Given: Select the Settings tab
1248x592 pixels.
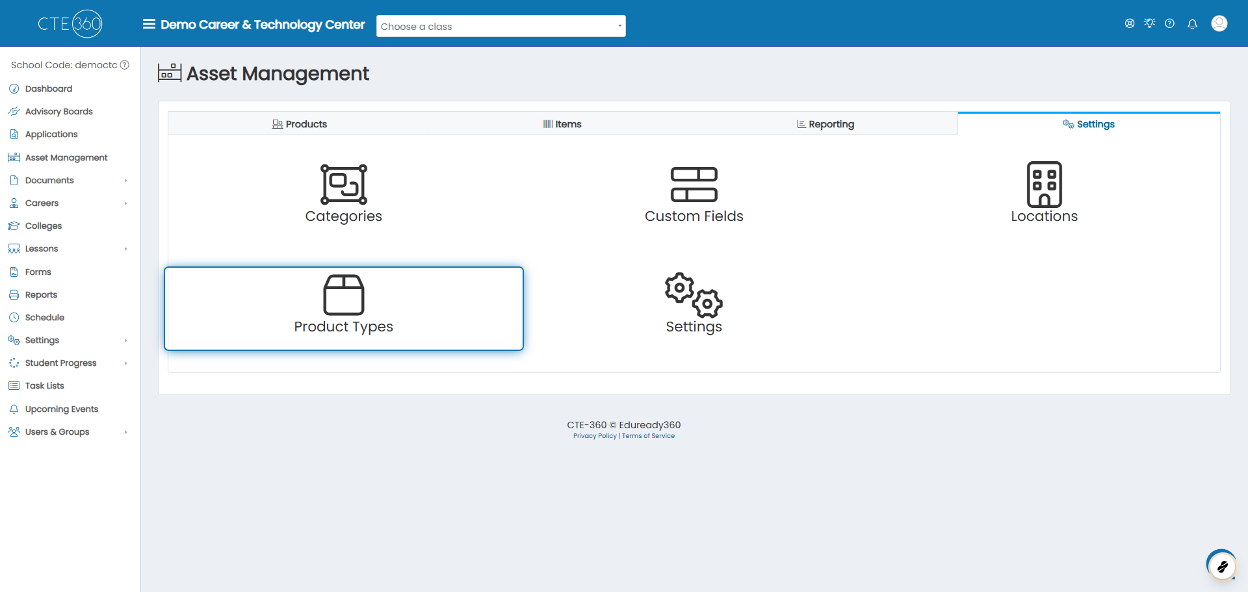Looking at the screenshot, I should [x=1089, y=123].
